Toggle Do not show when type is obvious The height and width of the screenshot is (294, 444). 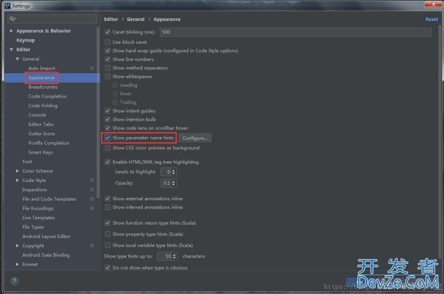[x=108, y=267]
